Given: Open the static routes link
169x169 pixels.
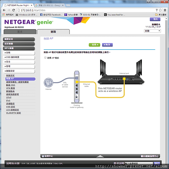Looking at the screenshot, I should click(x=10, y=91).
